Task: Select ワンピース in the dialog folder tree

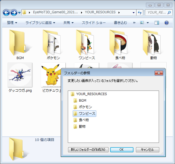Action: 84,114
